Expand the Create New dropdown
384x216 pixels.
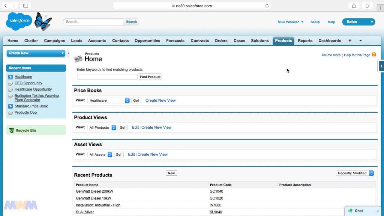pyautogui.click(x=36, y=53)
